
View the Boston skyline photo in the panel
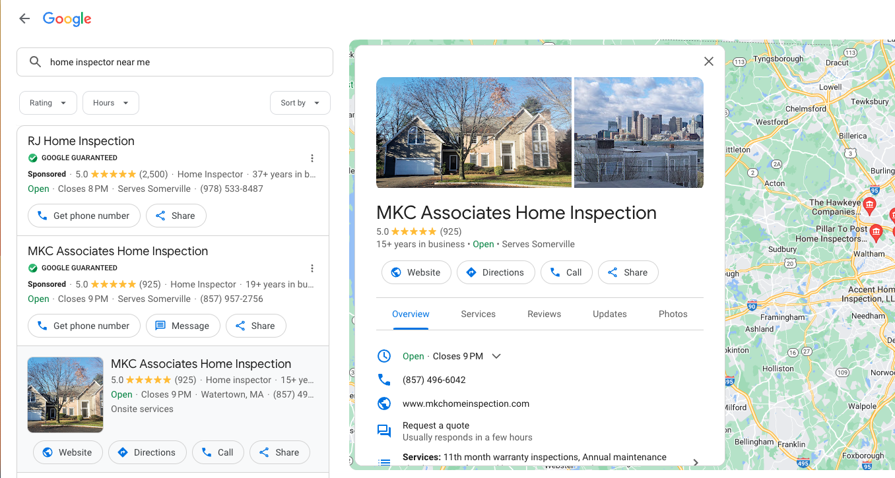639,133
